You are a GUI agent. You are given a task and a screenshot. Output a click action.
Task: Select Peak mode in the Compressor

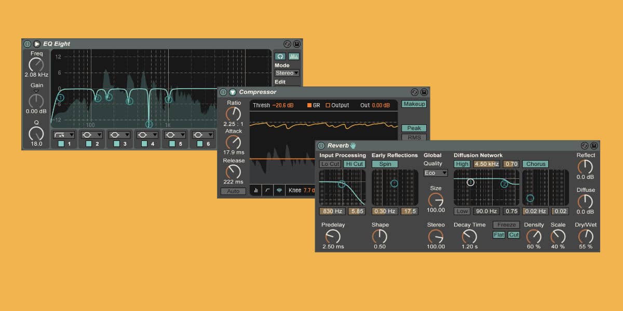point(414,128)
